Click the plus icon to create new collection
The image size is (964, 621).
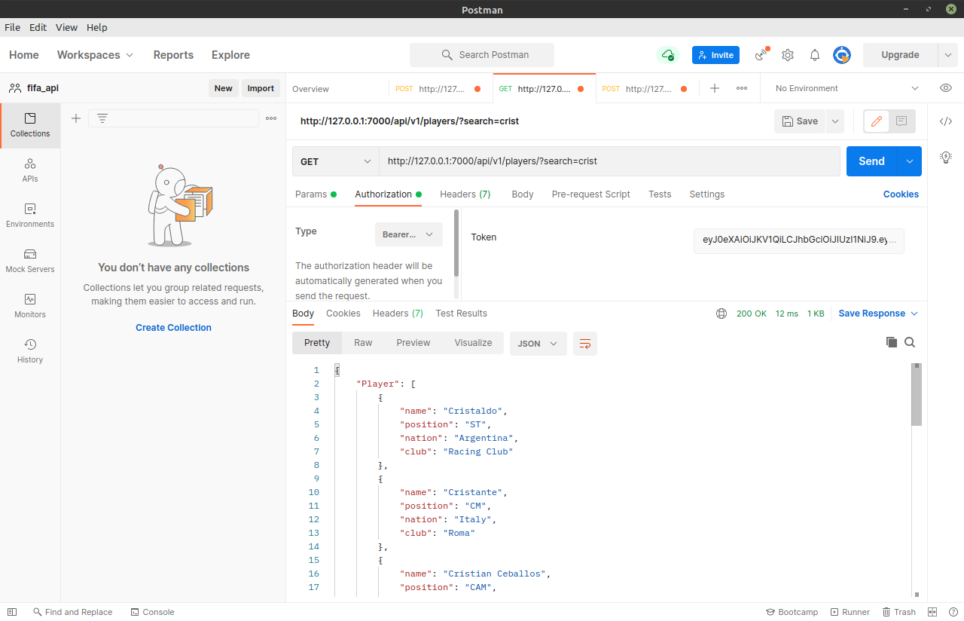(x=75, y=118)
